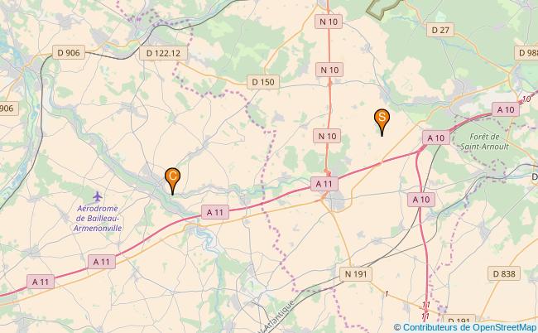Click the Aérodrome de Bailleau-Armenonville label

98,219
